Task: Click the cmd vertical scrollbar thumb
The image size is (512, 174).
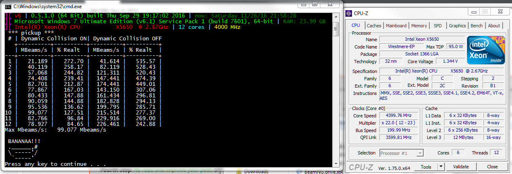Action: coord(336,29)
